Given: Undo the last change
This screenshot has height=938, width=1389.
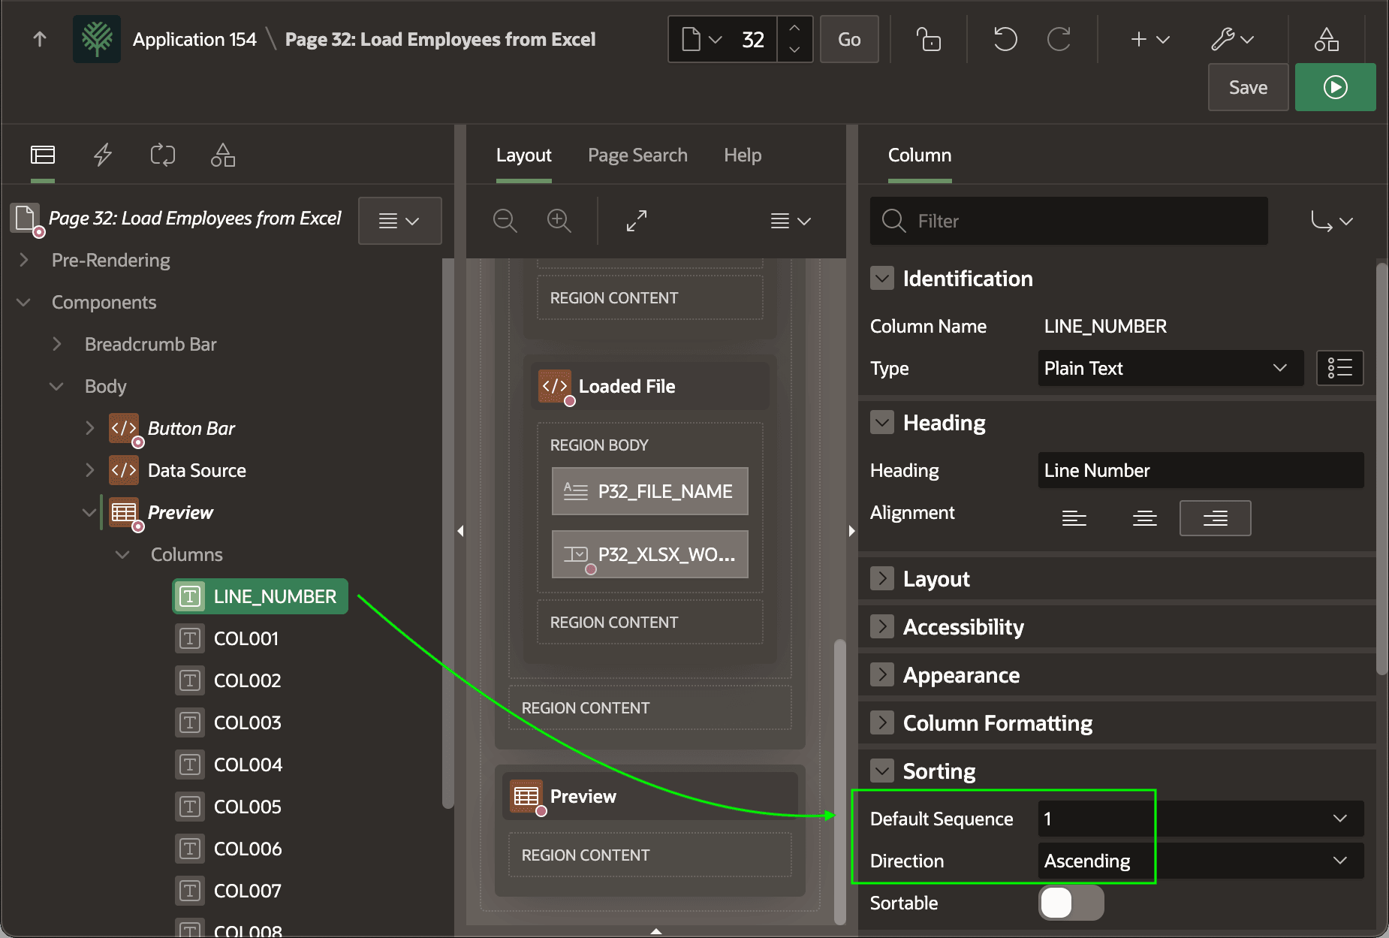Looking at the screenshot, I should coord(1005,39).
